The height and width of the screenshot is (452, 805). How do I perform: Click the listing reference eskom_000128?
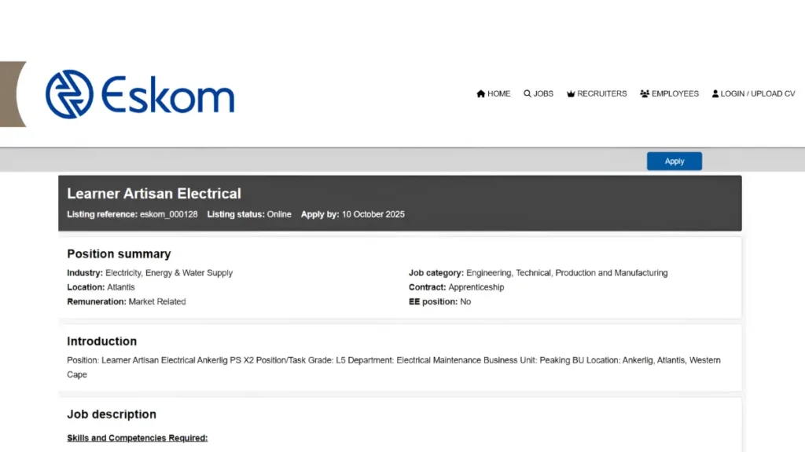point(168,214)
